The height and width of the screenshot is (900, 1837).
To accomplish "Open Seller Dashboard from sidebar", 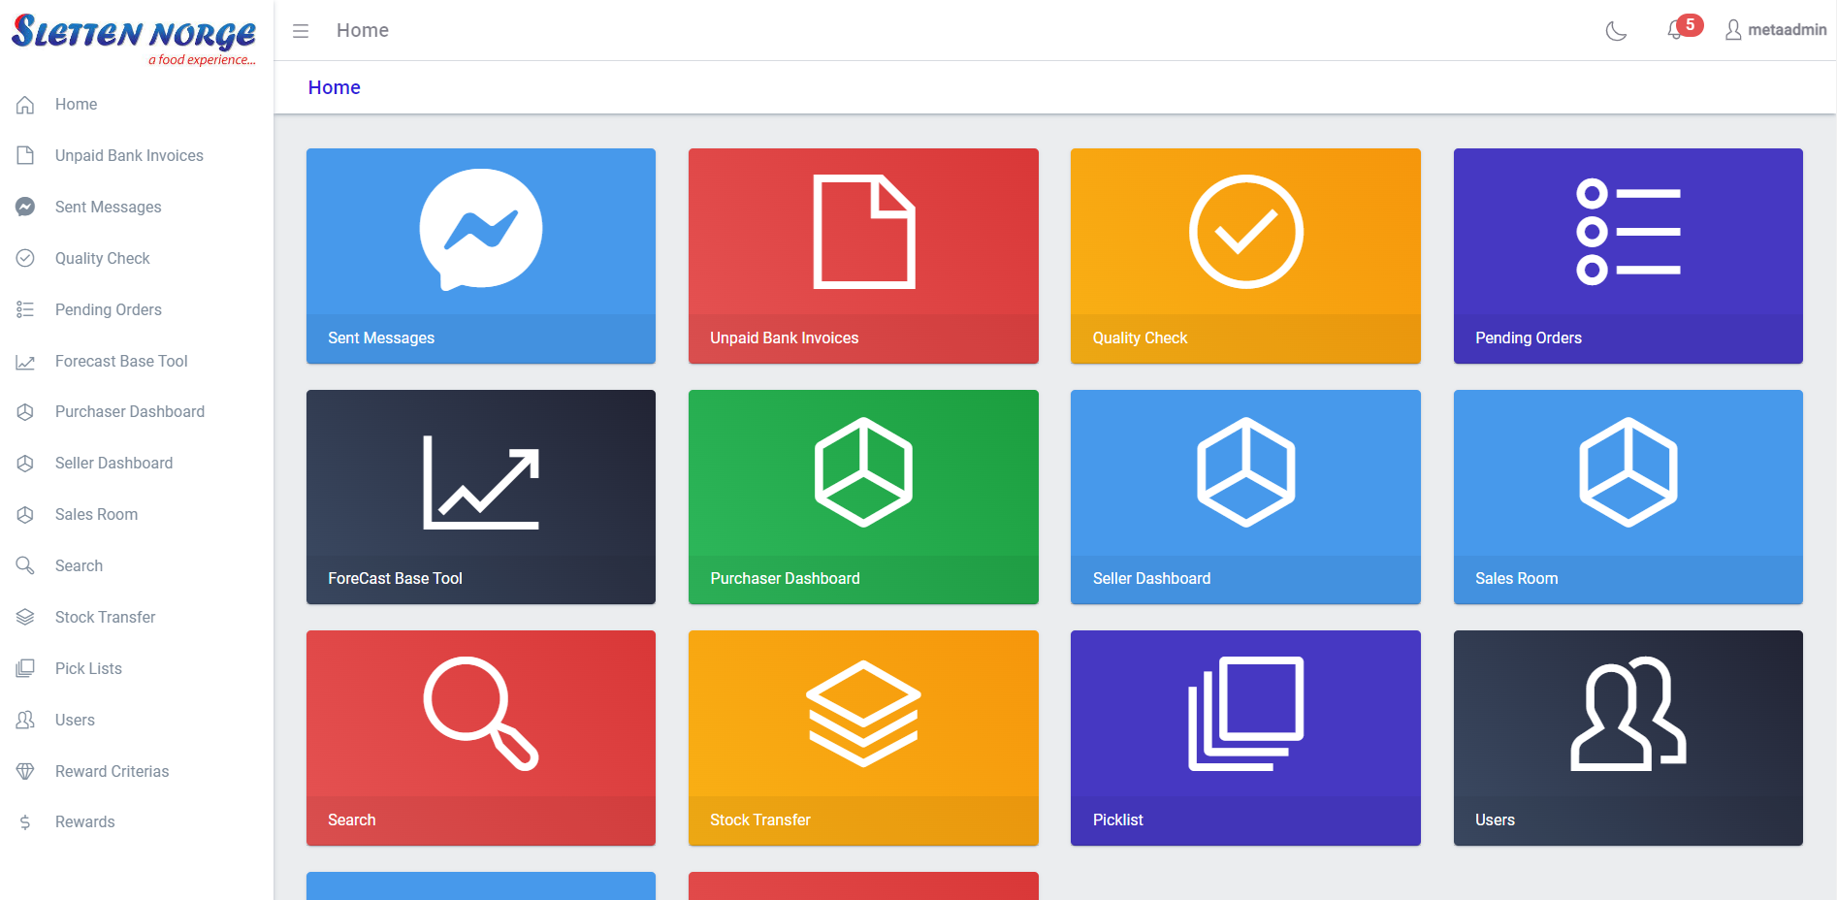I will click(x=114, y=464).
